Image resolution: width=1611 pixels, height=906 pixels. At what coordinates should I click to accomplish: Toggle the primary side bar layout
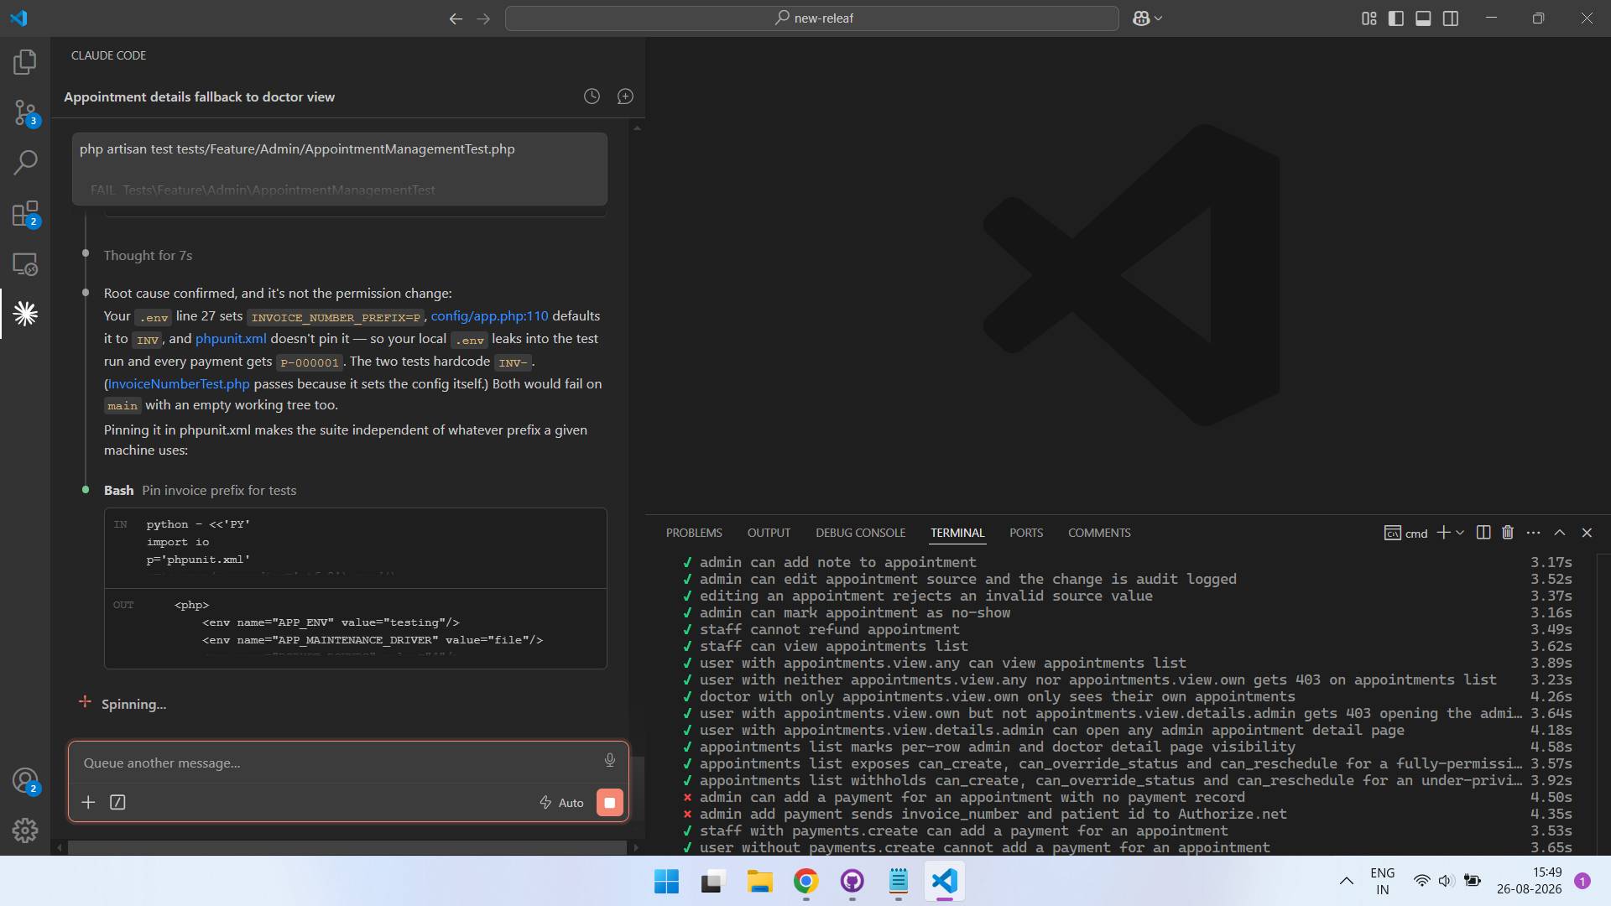(x=1396, y=18)
